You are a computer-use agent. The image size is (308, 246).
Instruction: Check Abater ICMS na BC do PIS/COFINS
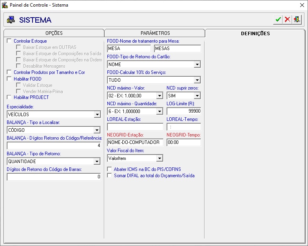[109, 169]
